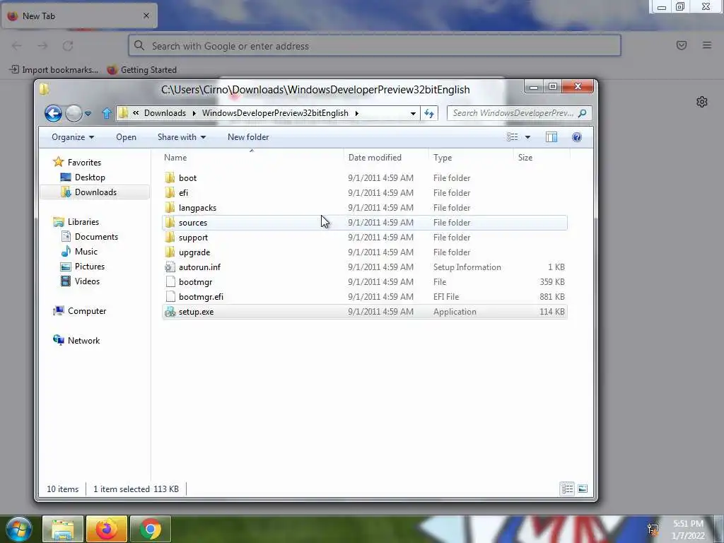The width and height of the screenshot is (724, 543).
Task: Click Firefox address bar search field
Action: (x=375, y=46)
